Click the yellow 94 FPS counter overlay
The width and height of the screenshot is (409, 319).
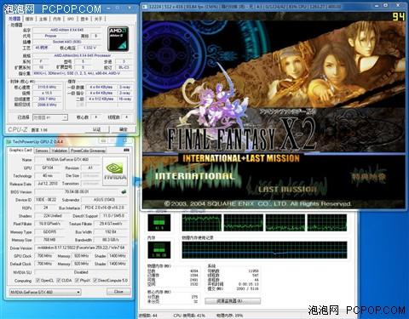pyautogui.click(x=398, y=16)
